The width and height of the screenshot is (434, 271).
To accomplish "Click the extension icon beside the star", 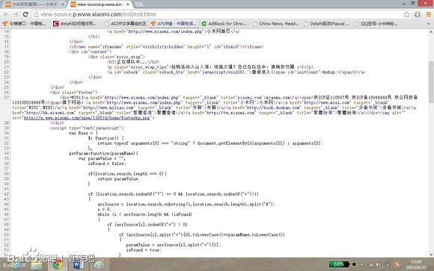I will [x=418, y=14].
